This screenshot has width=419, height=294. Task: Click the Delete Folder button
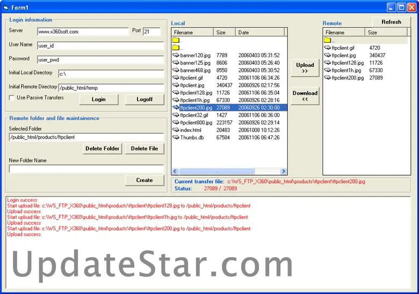(103, 148)
